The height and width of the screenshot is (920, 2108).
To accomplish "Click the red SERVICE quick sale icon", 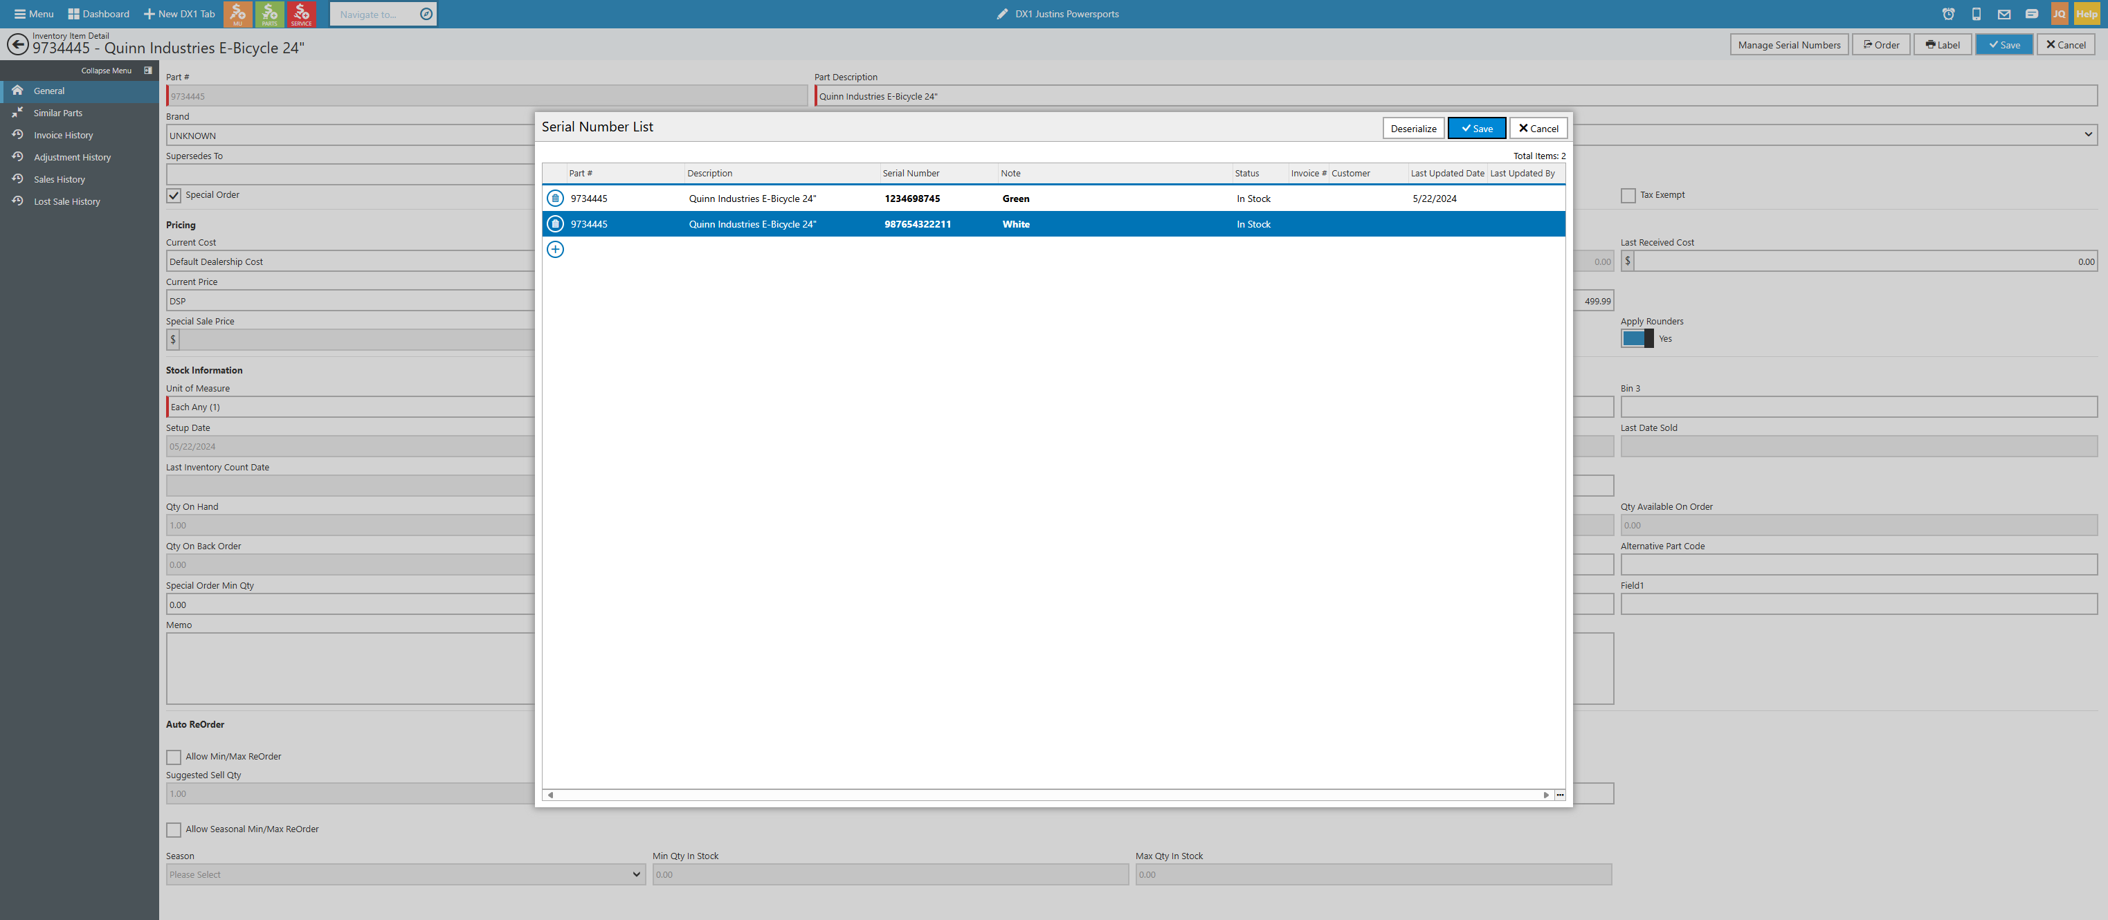I will [301, 14].
